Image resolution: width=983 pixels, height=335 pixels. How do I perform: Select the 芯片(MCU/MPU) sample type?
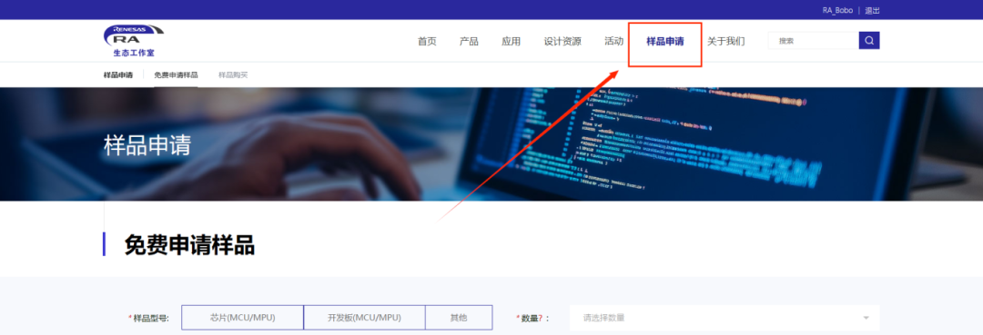click(x=243, y=318)
